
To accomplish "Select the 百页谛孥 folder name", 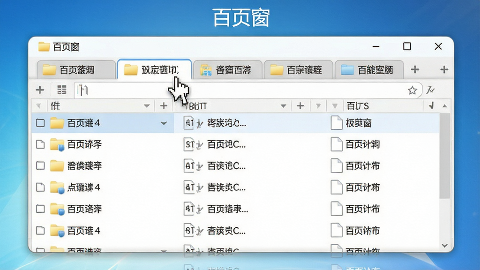I will point(84,144).
